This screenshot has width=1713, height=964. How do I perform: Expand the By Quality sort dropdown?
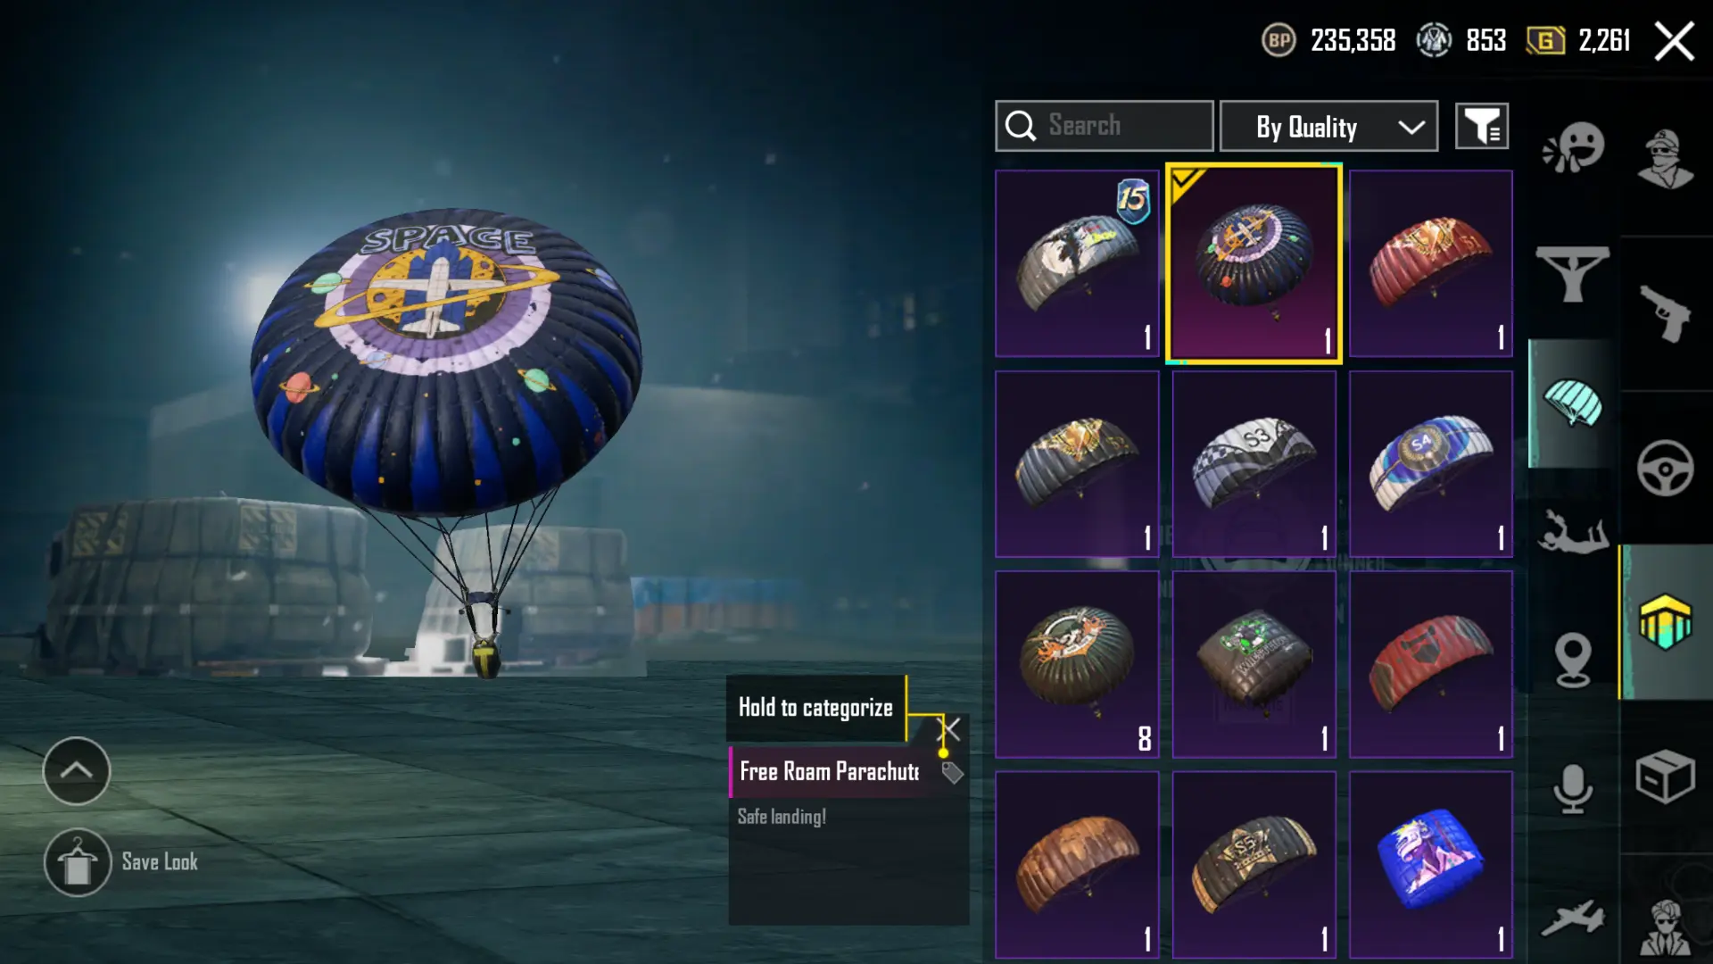click(x=1328, y=127)
